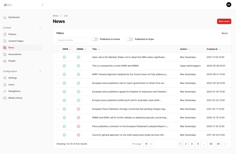Click the Search on title field
236x154 pixels.
point(72,40)
